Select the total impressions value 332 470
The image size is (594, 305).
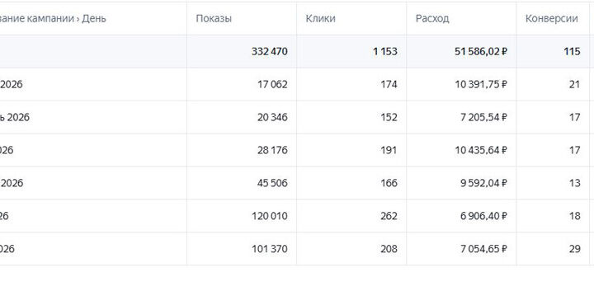click(x=269, y=51)
